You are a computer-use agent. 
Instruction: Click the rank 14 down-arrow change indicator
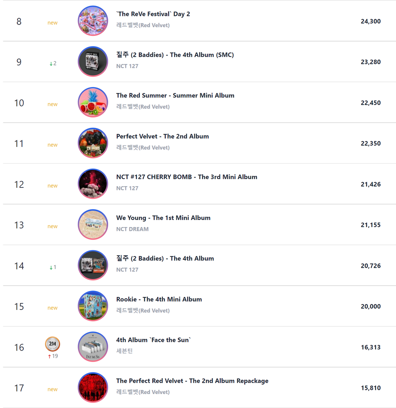pyautogui.click(x=53, y=267)
